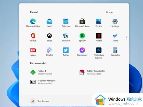Open the Settings gear app

[x=115, y=23]
